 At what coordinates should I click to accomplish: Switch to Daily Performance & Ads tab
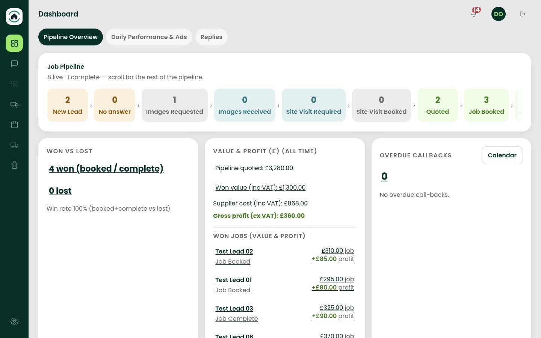(x=149, y=37)
